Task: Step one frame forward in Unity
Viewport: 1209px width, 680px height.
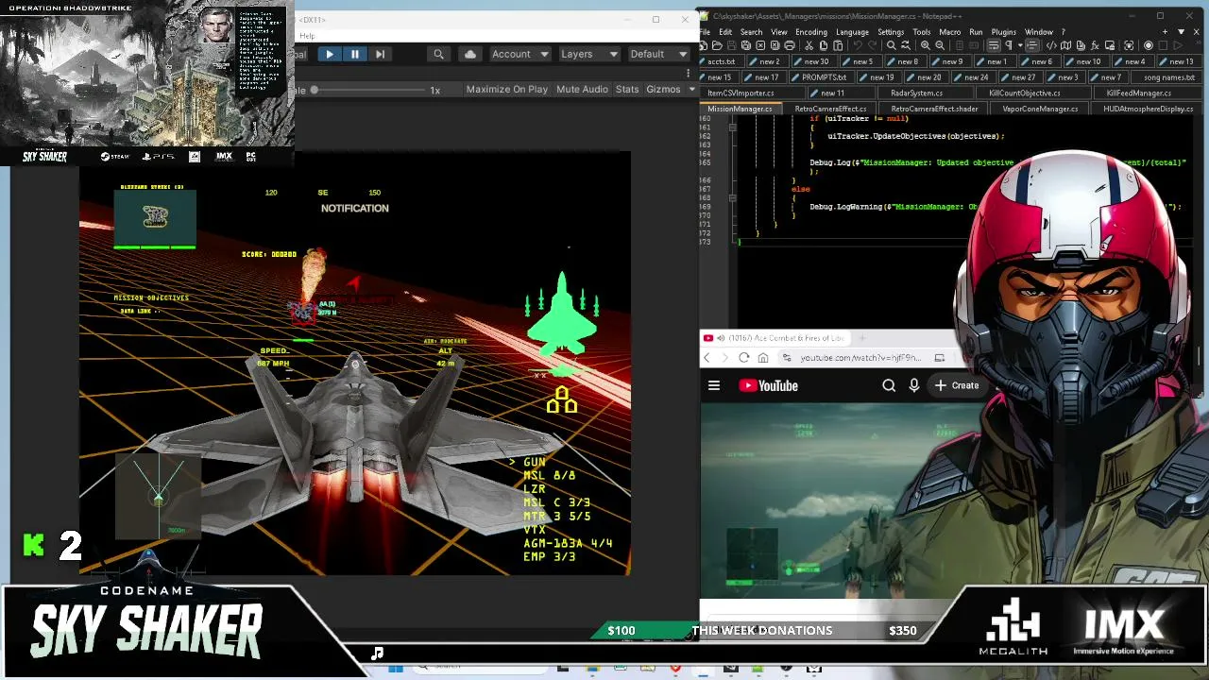Action: click(x=380, y=55)
